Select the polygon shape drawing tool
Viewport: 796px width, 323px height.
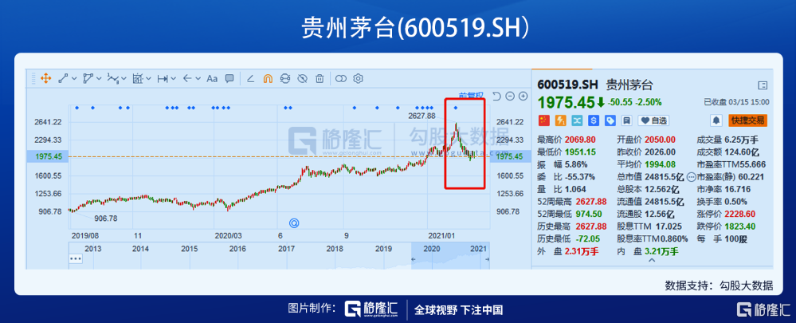(88, 79)
